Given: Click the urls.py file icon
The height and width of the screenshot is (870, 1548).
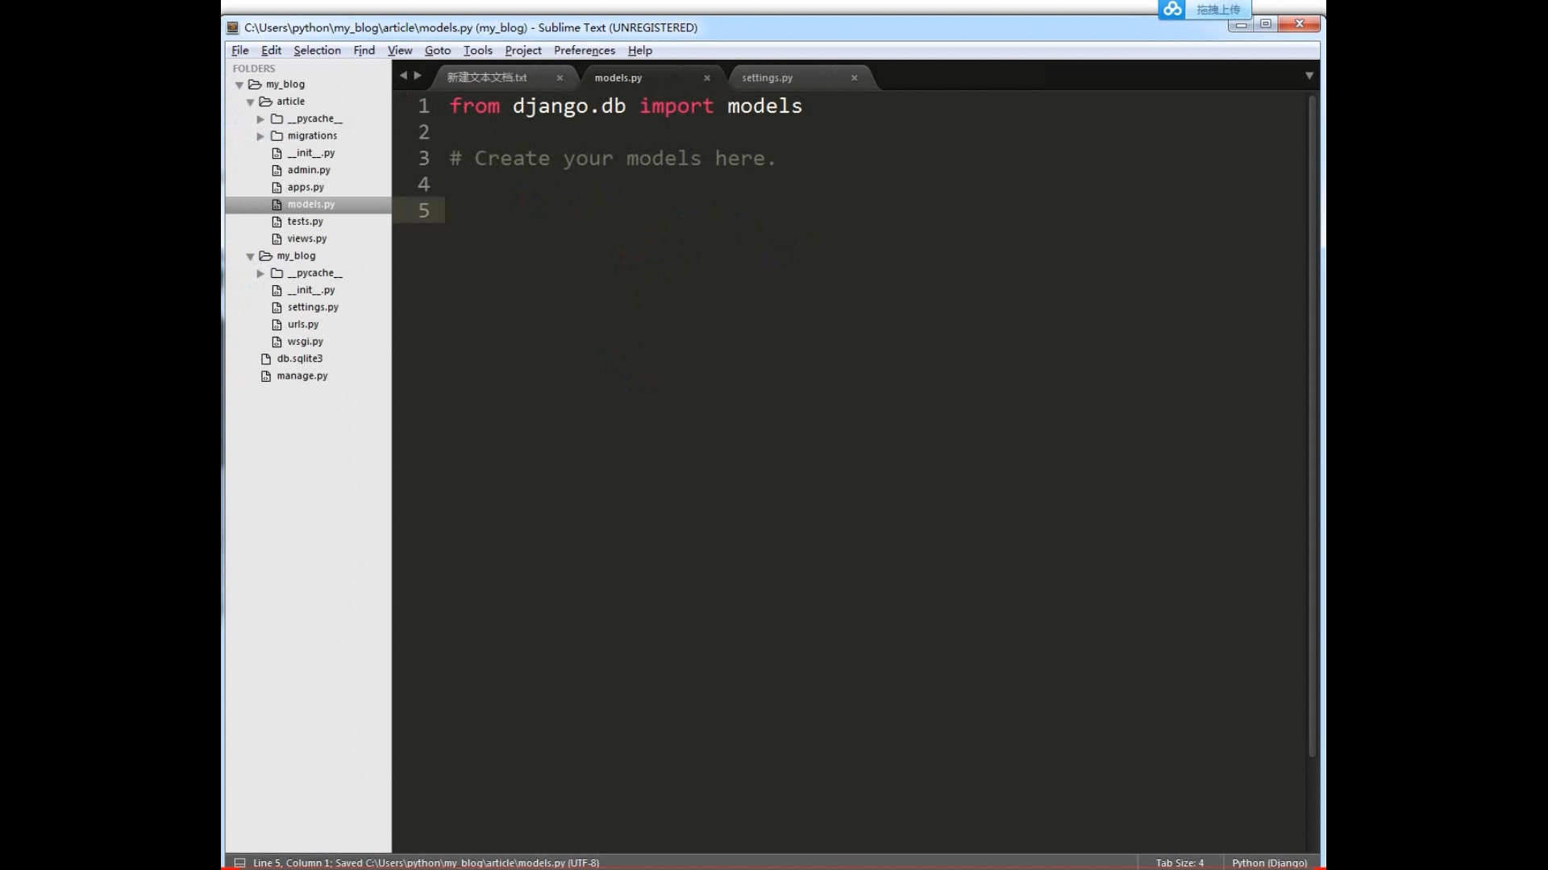Looking at the screenshot, I should (277, 325).
